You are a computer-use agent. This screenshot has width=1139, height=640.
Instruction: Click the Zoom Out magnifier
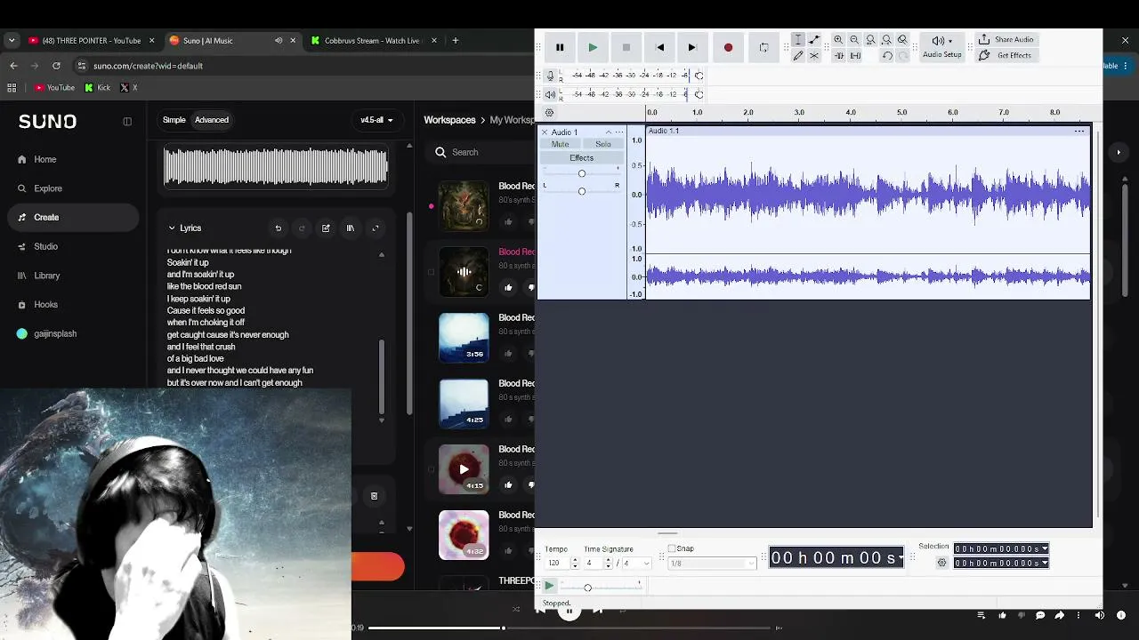[854, 40]
